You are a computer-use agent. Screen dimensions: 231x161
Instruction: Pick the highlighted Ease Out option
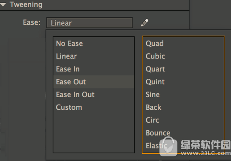94,82
